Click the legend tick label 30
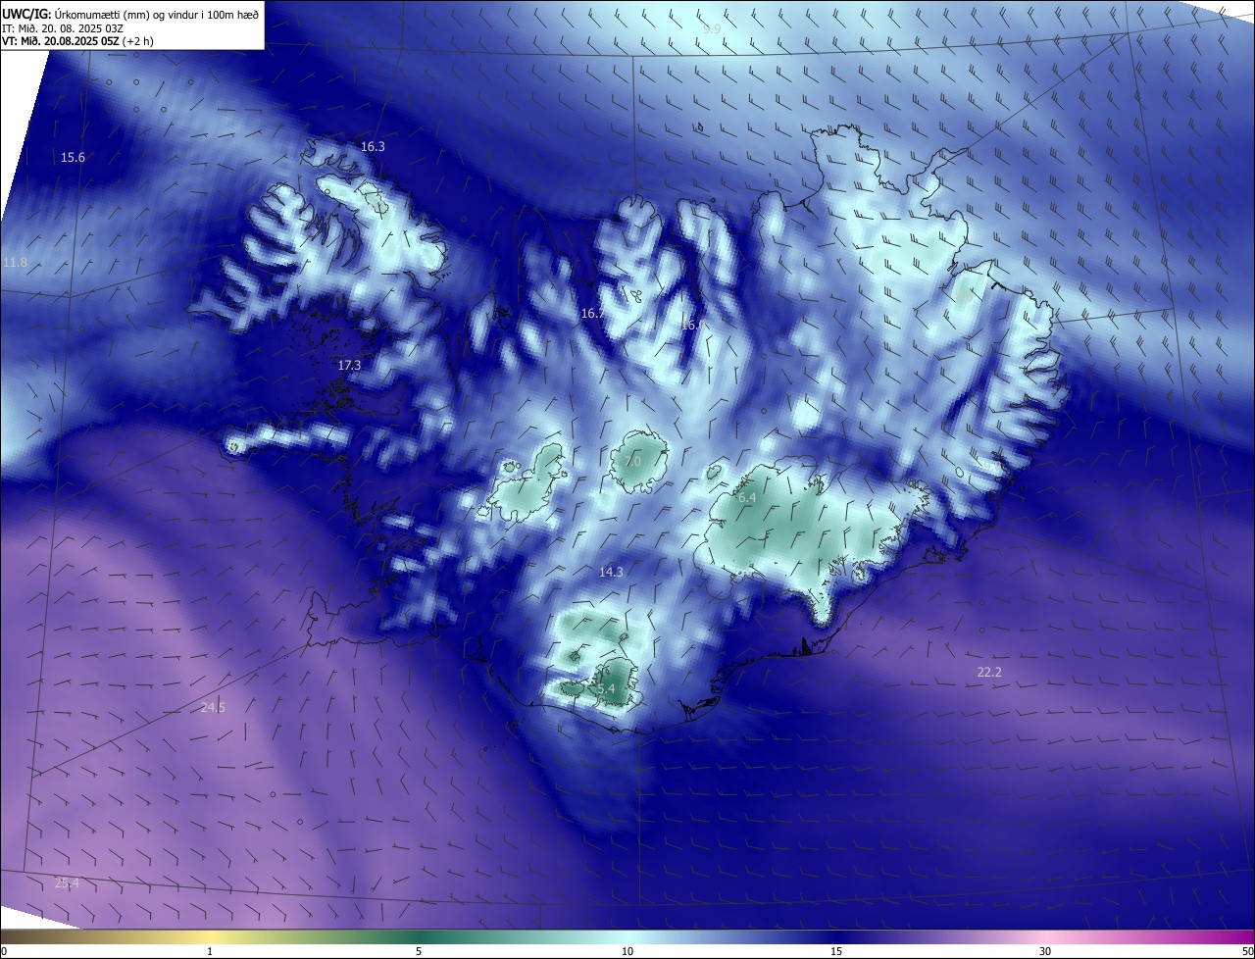The width and height of the screenshot is (1255, 959). (1045, 951)
